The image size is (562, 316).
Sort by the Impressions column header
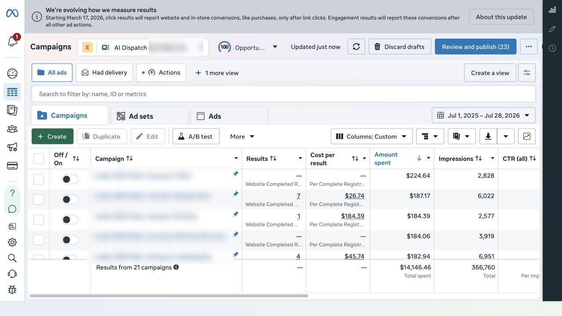tap(461, 158)
